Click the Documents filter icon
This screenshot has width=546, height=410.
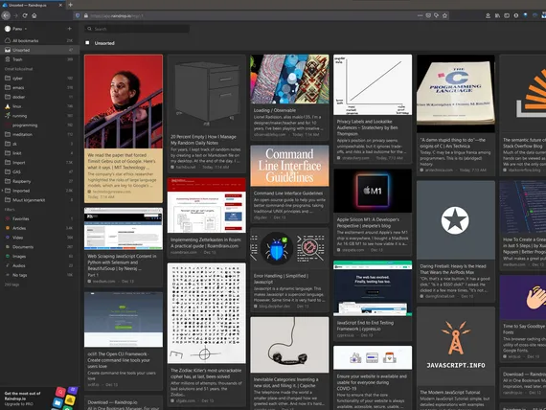pyautogui.click(x=8, y=246)
